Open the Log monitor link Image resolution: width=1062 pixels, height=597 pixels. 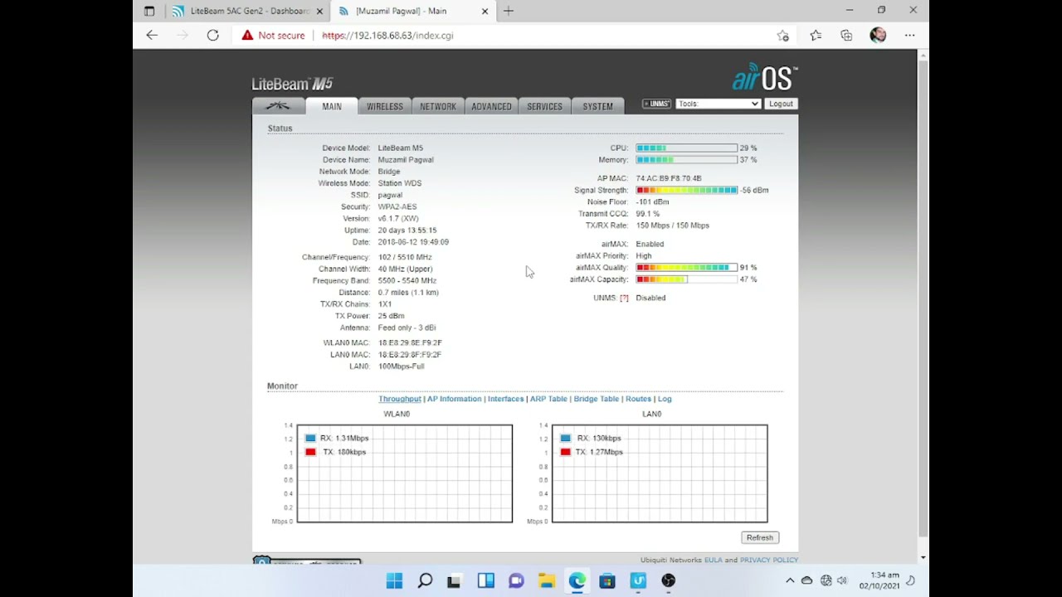click(x=665, y=399)
